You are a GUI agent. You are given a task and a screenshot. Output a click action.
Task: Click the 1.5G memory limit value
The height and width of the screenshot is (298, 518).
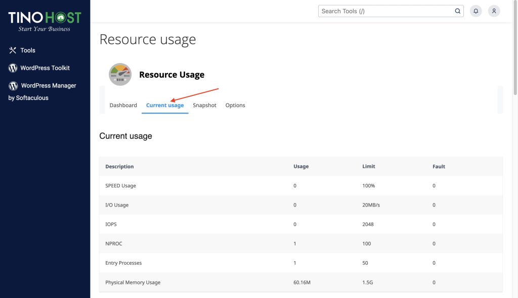click(x=368, y=282)
